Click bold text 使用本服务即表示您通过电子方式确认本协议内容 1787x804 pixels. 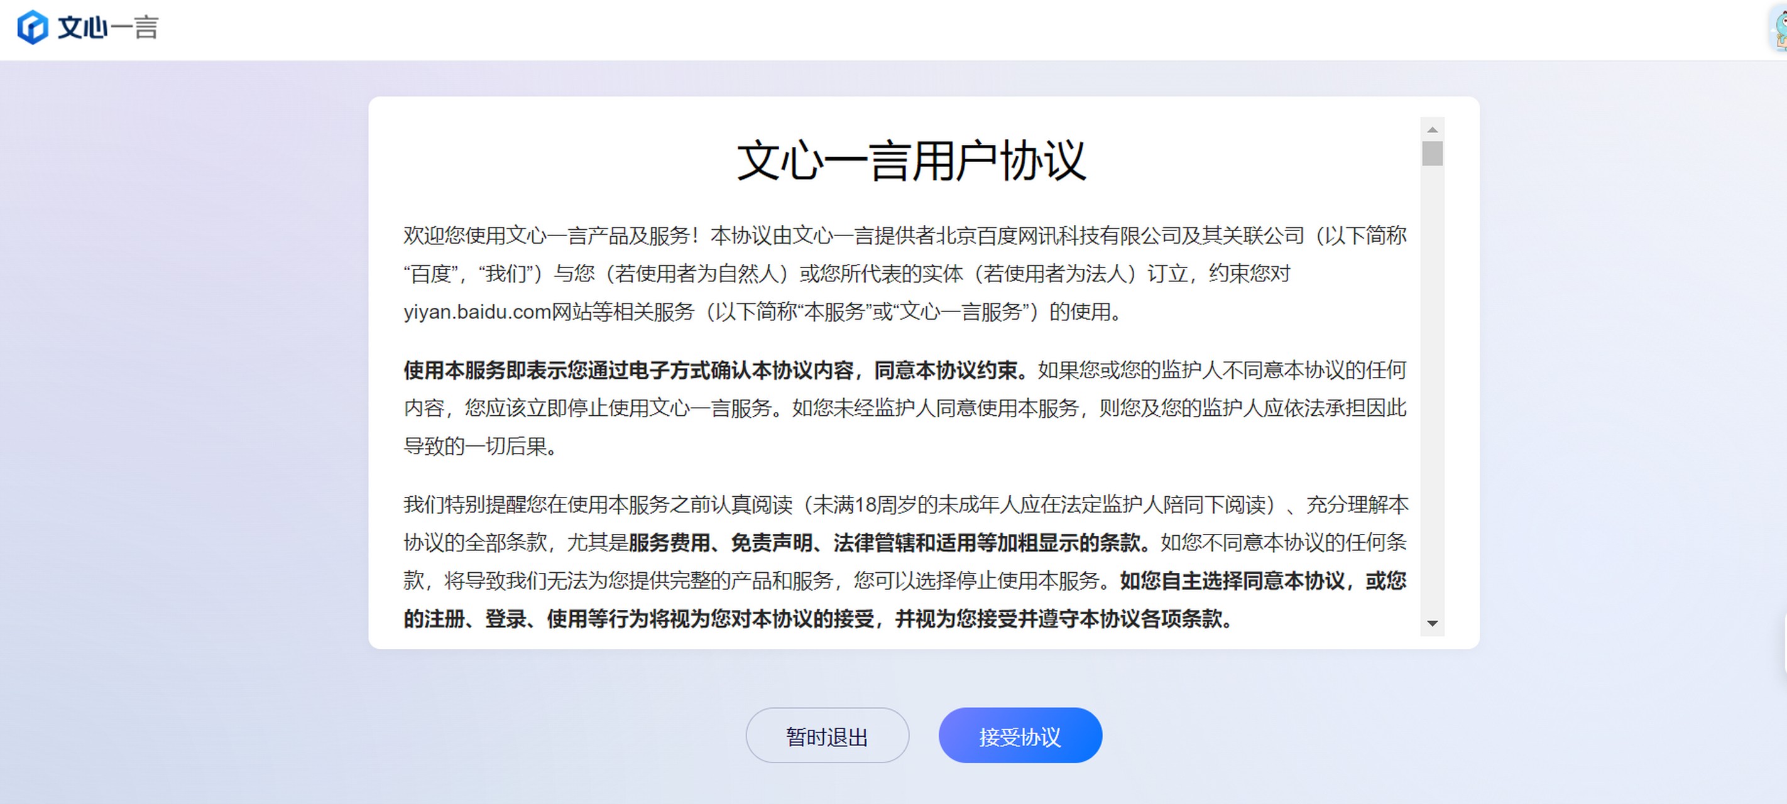tap(628, 371)
